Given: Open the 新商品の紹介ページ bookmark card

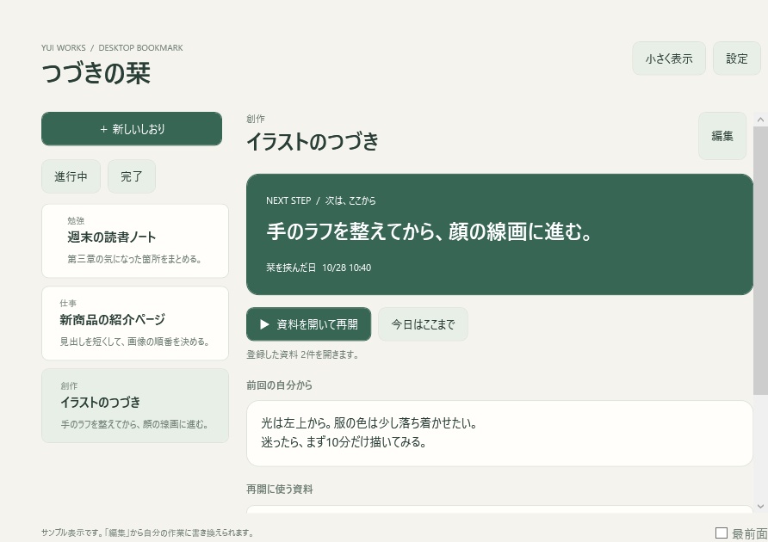Looking at the screenshot, I should (135, 323).
